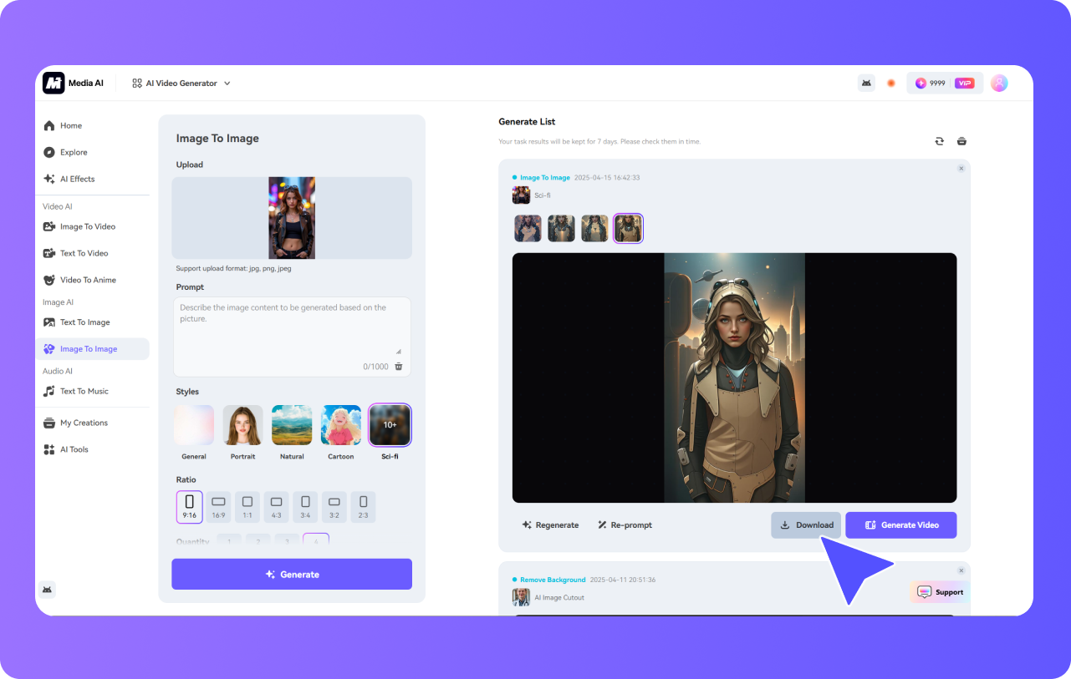Click the uploaded image in Upload area
This screenshot has height=679, width=1071.
pos(292,218)
